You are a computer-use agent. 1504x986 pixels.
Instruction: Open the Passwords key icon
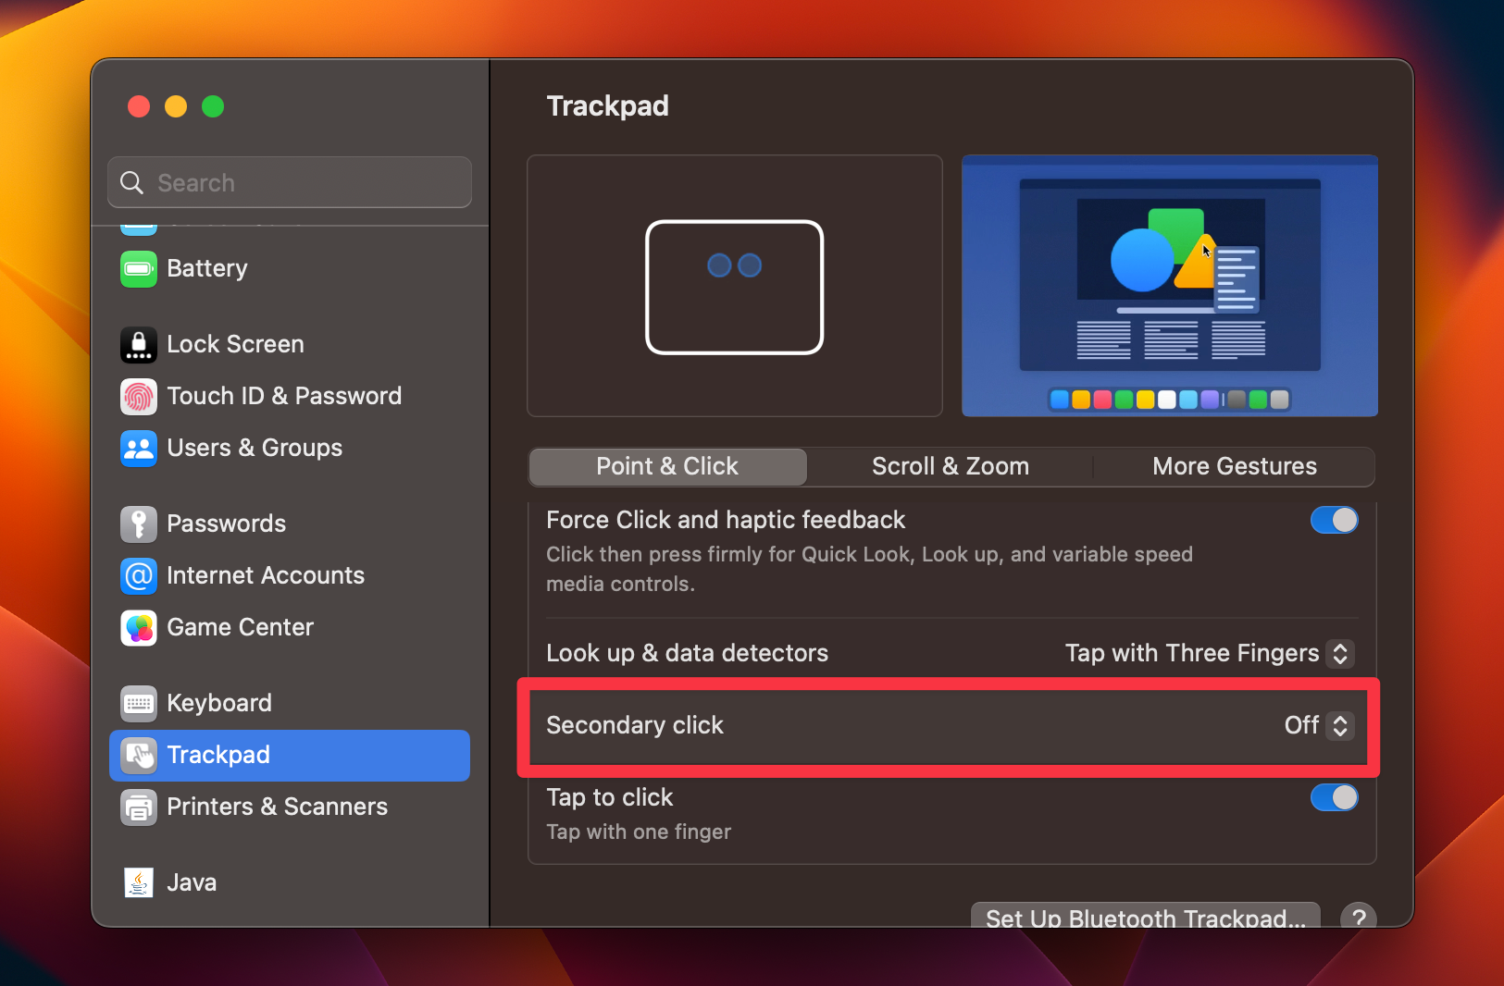tap(139, 524)
